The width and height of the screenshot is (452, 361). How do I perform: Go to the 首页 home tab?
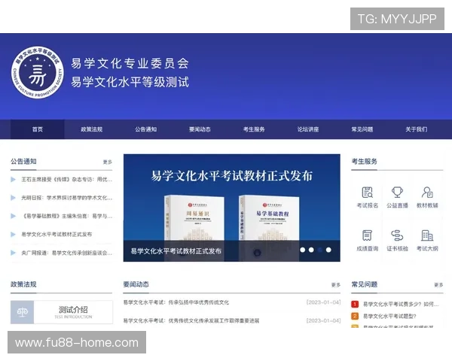click(x=38, y=129)
